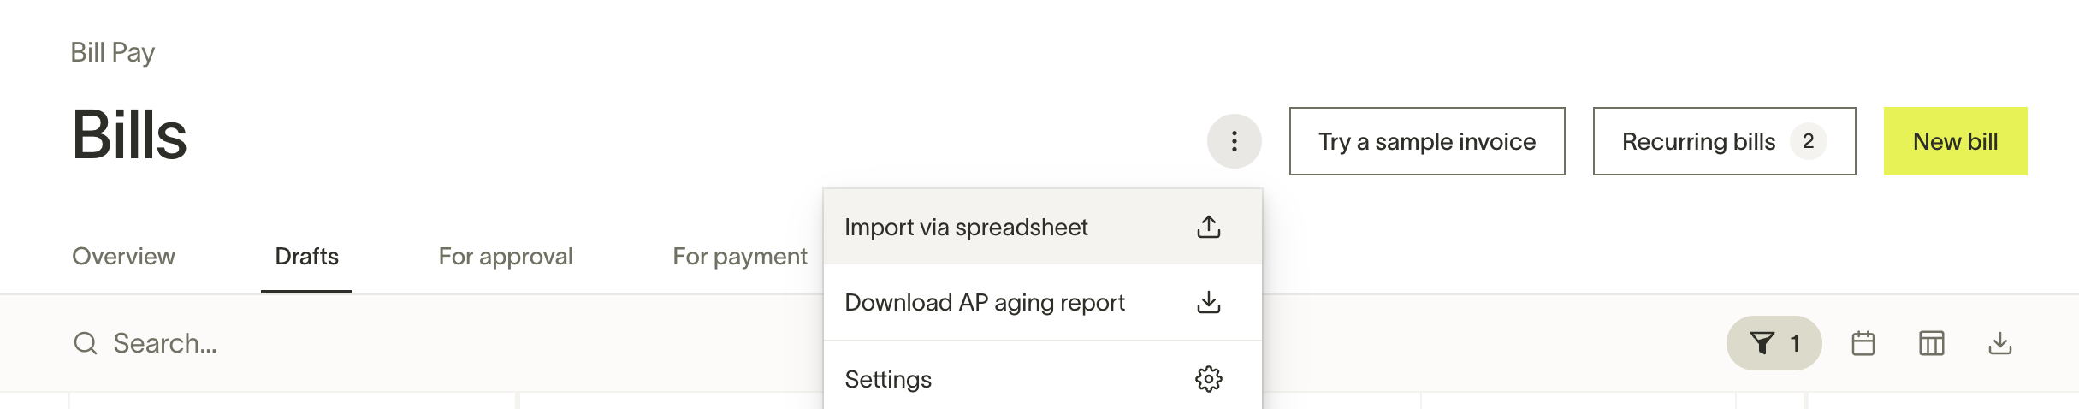Click the export download icon in toolbar
2079x409 pixels.
(1999, 343)
